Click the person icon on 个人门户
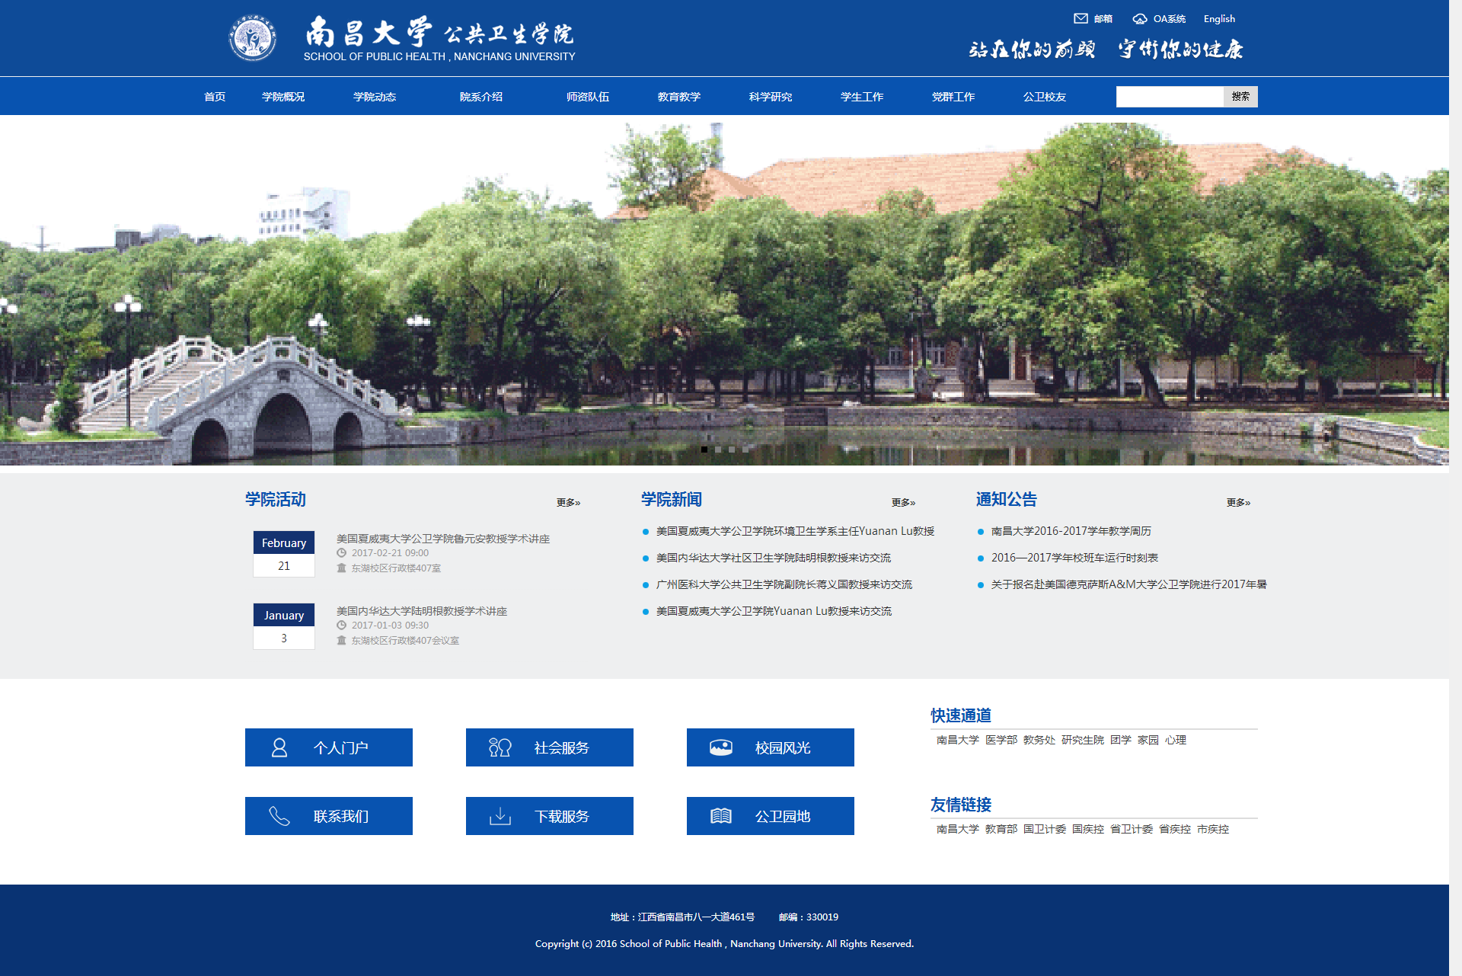 click(279, 747)
